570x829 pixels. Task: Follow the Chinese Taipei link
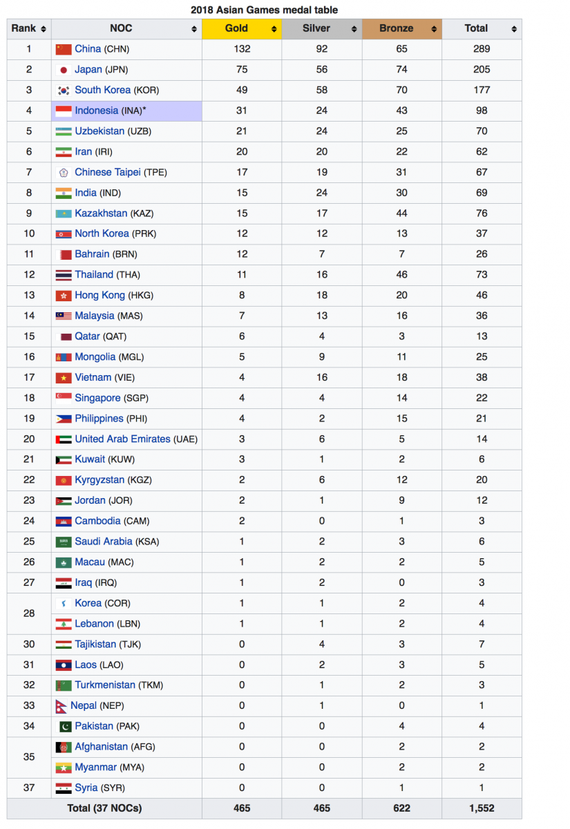pos(107,172)
